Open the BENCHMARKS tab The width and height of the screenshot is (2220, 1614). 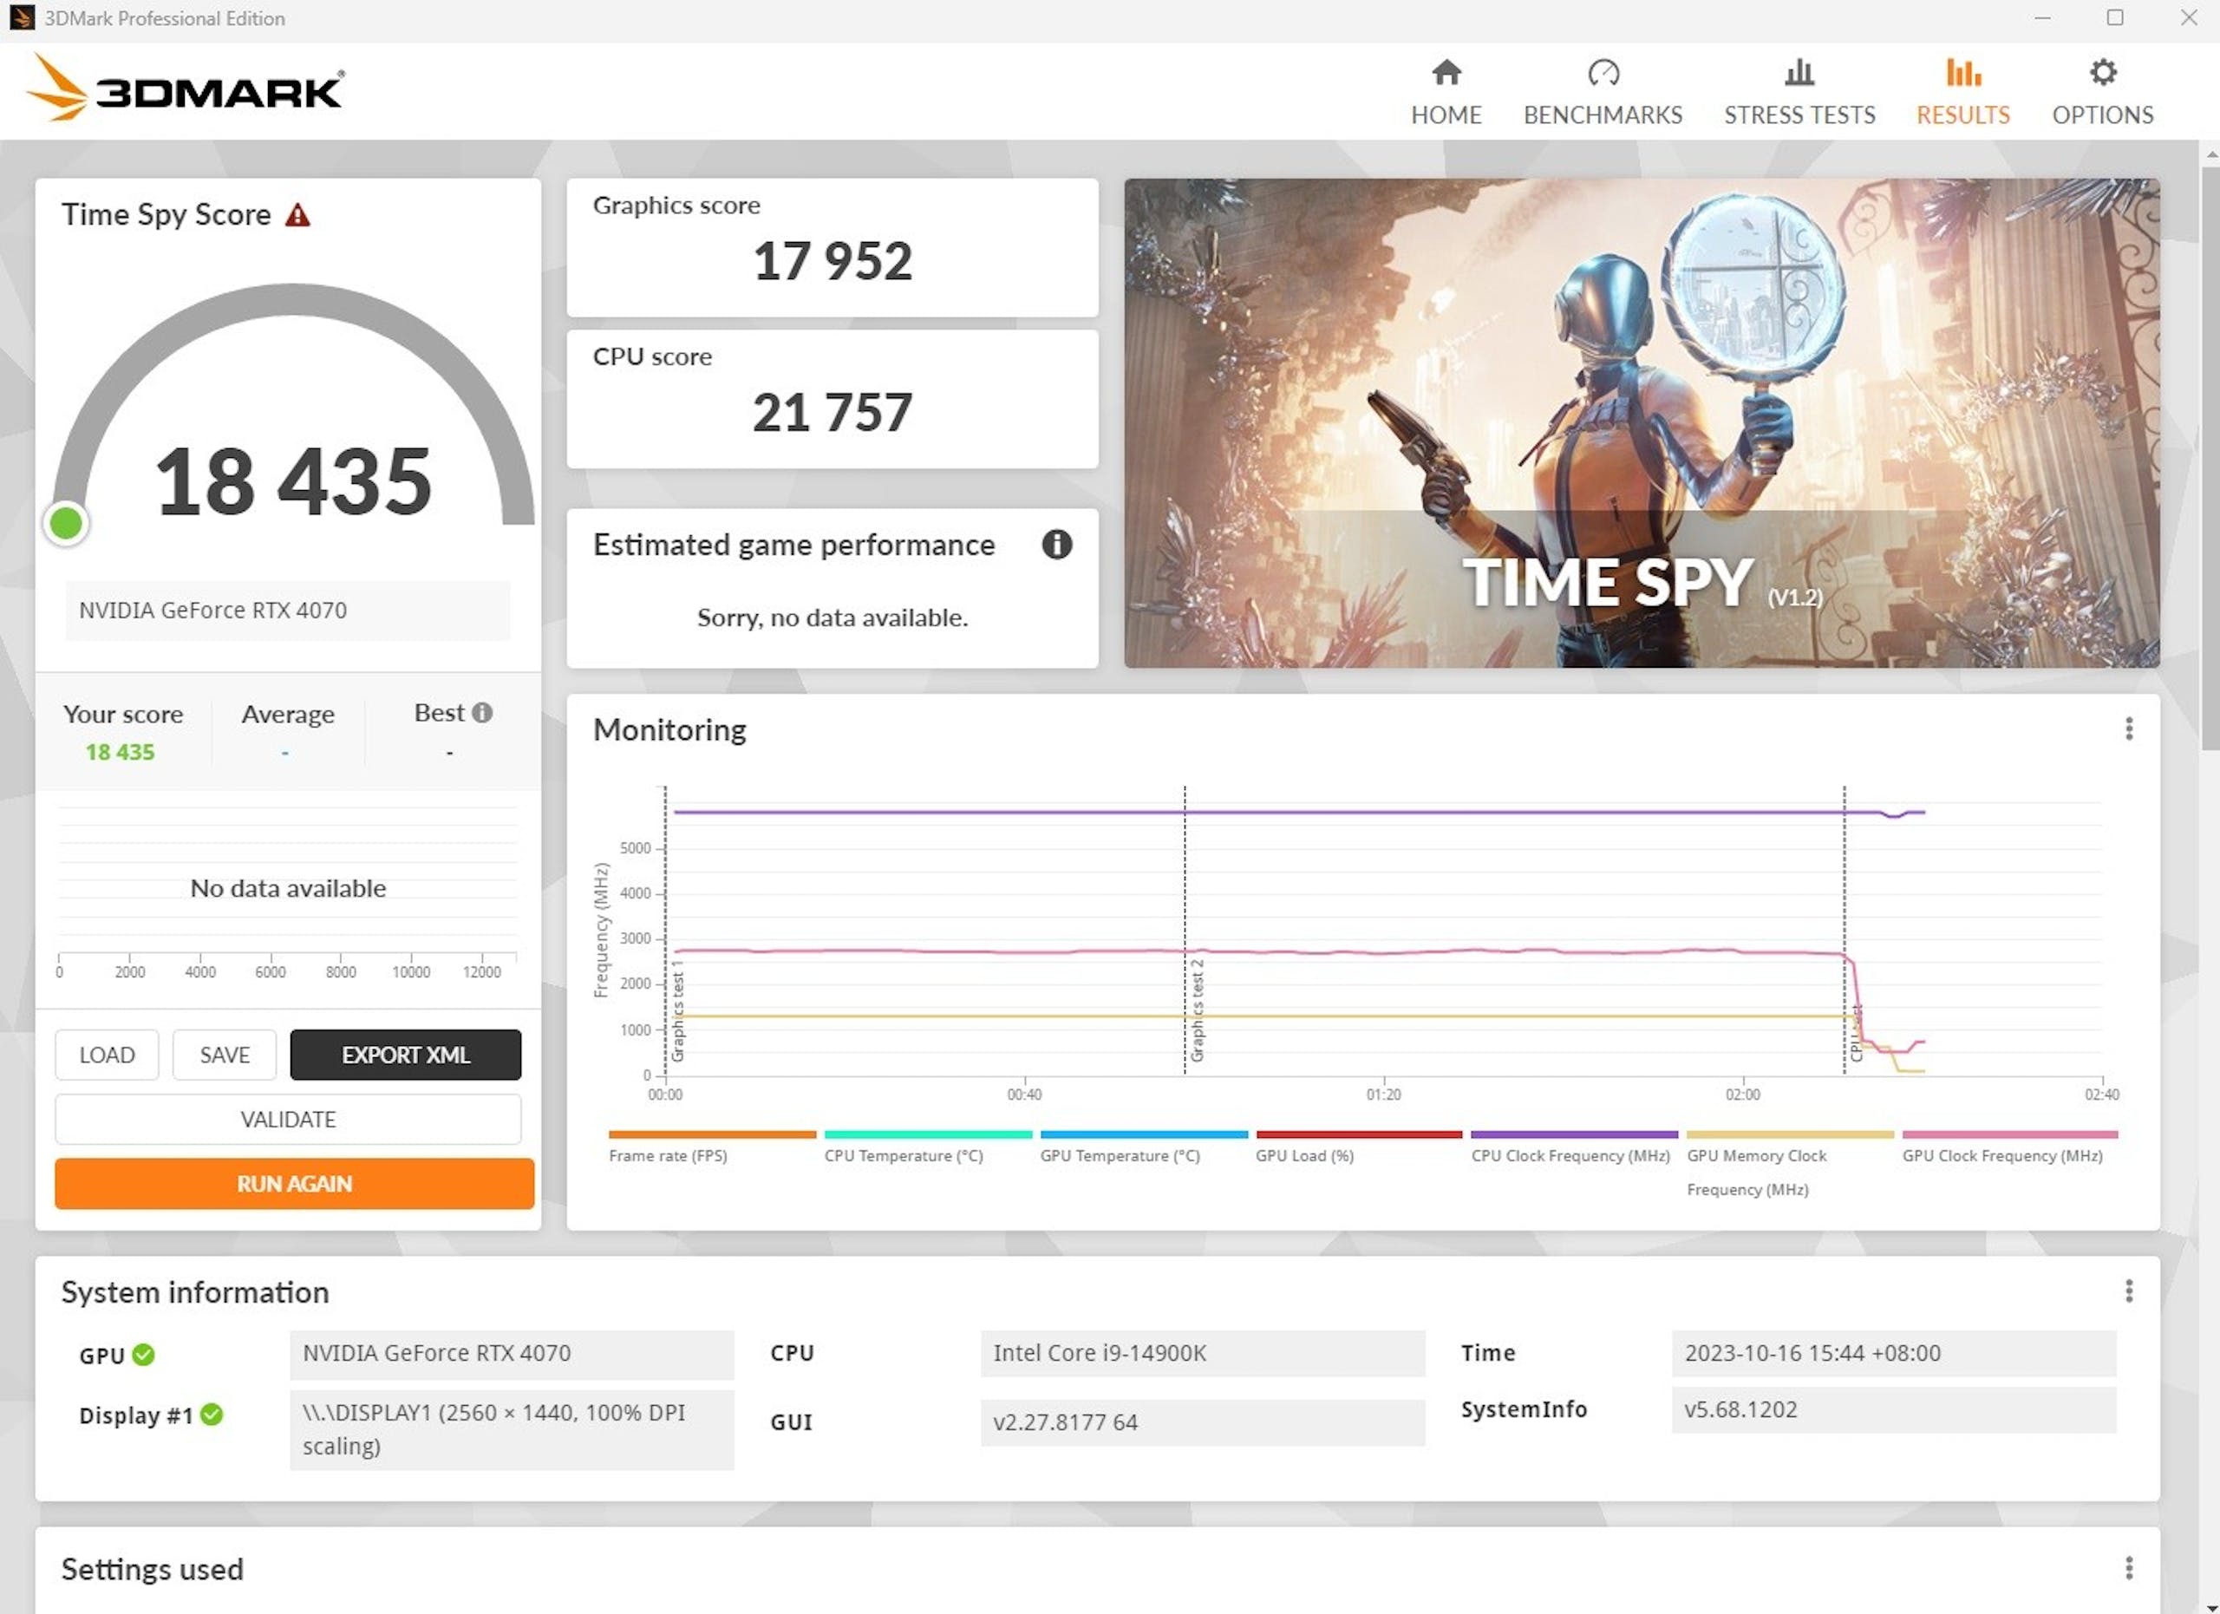[x=1603, y=92]
